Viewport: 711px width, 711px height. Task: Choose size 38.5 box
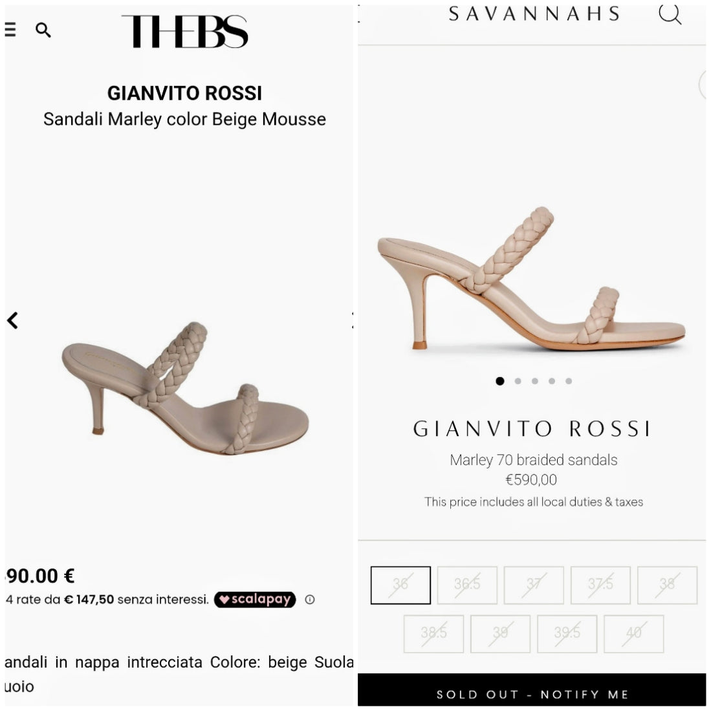[433, 633]
